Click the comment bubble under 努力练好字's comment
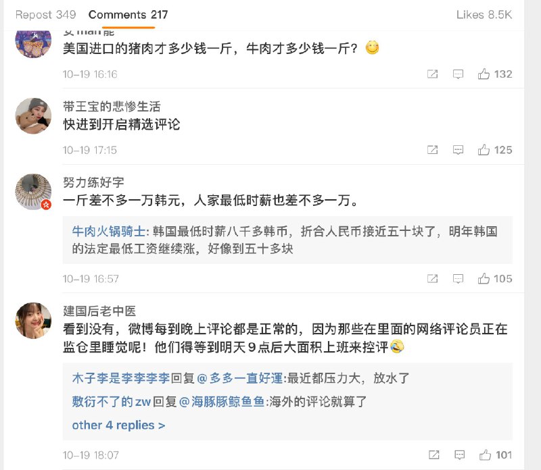The height and width of the screenshot is (470, 541). (456, 278)
